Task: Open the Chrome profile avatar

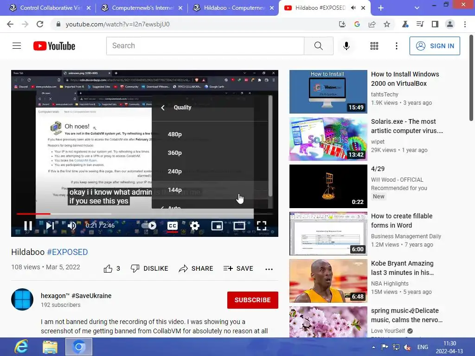Action: tap(450, 24)
